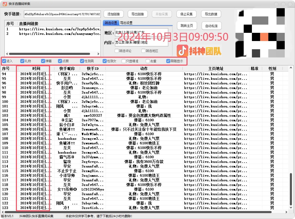This screenshot has width=295, height=219.
Task: Click the 性别 column header
Action: (x=272, y=69)
